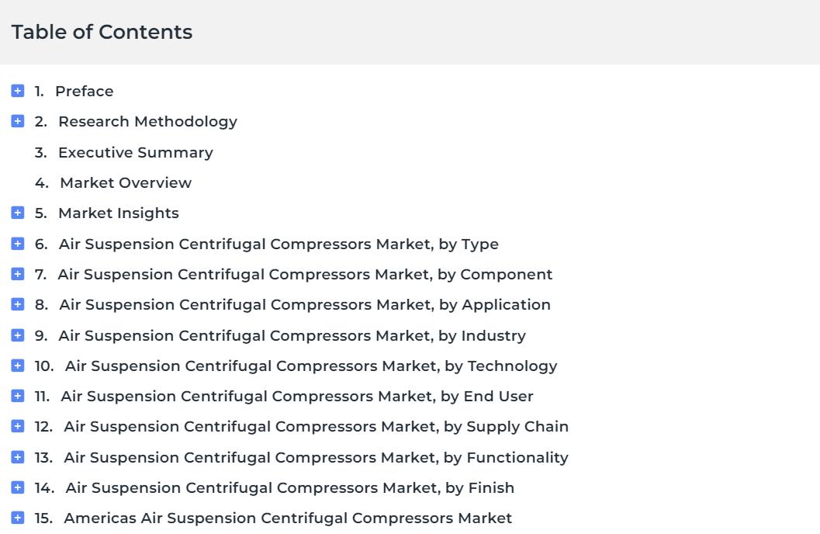Expand the Market Insights plus icon
The height and width of the screenshot is (534, 820).
[x=18, y=213]
